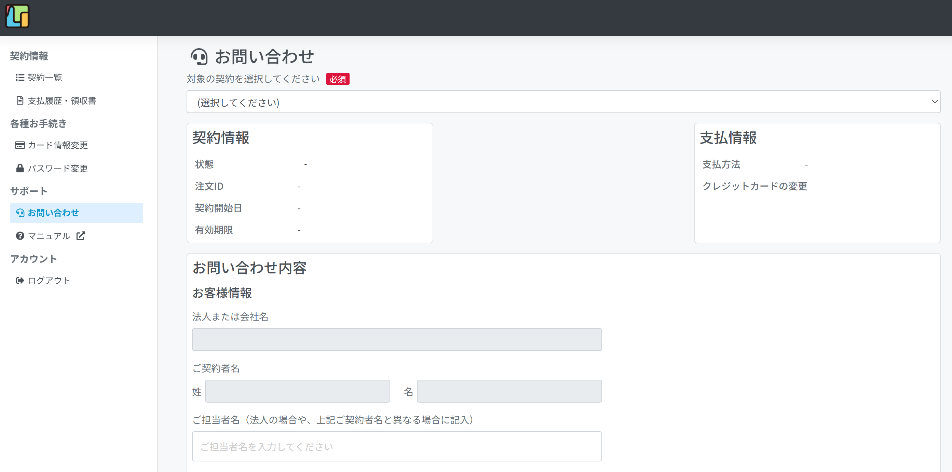The height and width of the screenshot is (472, 952).
Task: Click the logout arrow icon beside ログアウト
Action: click(x=20, y=281)
